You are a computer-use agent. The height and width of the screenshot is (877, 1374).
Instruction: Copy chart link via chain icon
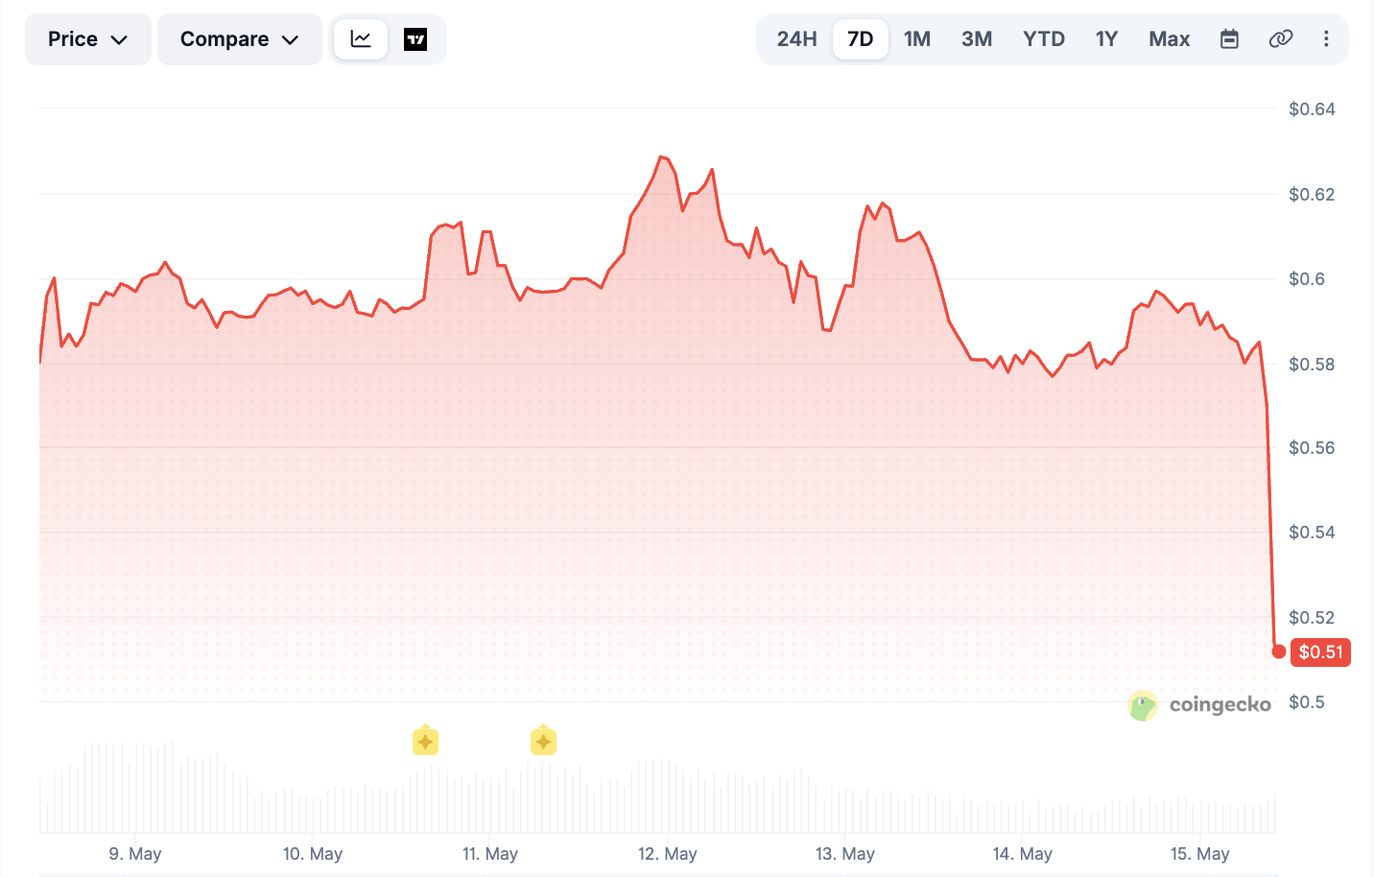pos(1280,39)
